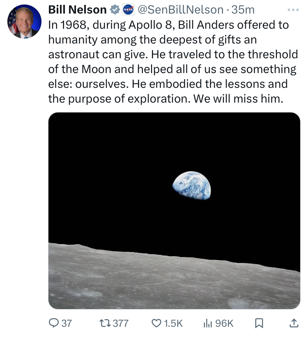Click the repost arrows icon
The width and height of the screenshot is (308, 337).
coord(105,323)
